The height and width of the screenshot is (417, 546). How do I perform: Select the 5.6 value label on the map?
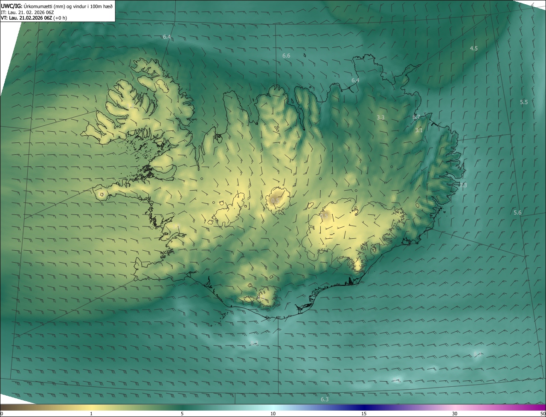(x=517, y=212)
